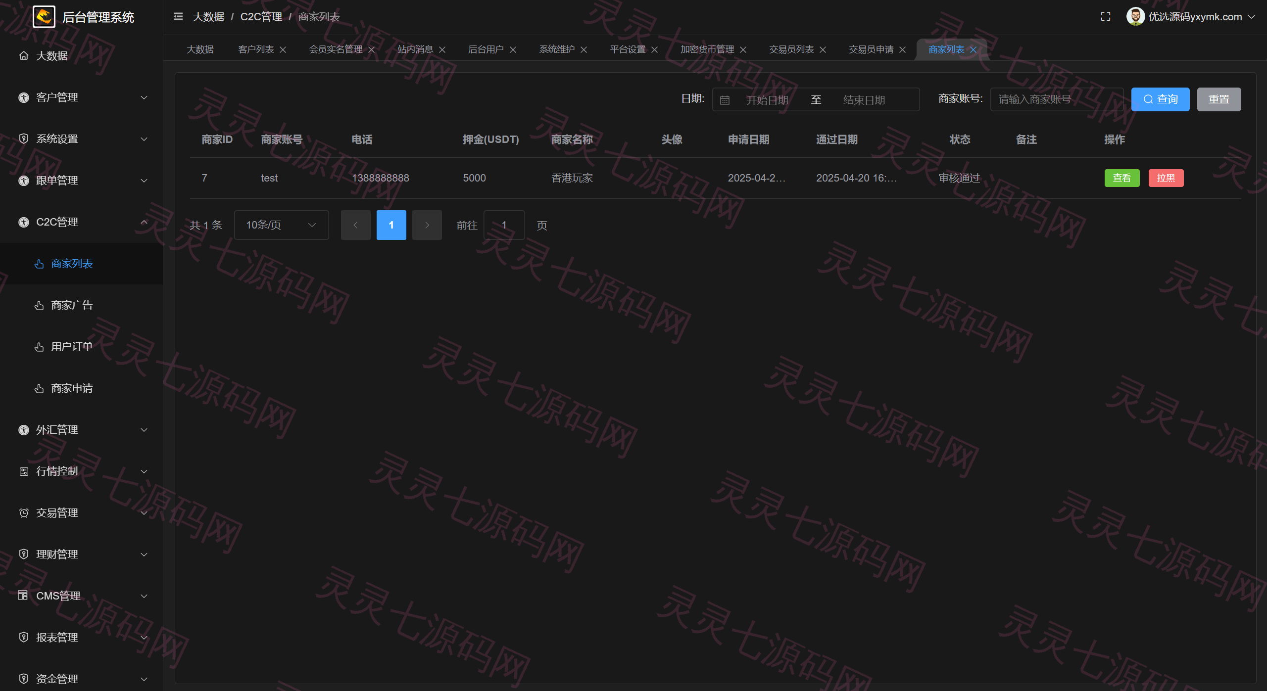The height and width of the screenshot is (691, 1267).
Task: Close the 后台用户 tab
Action: (513, 50)
